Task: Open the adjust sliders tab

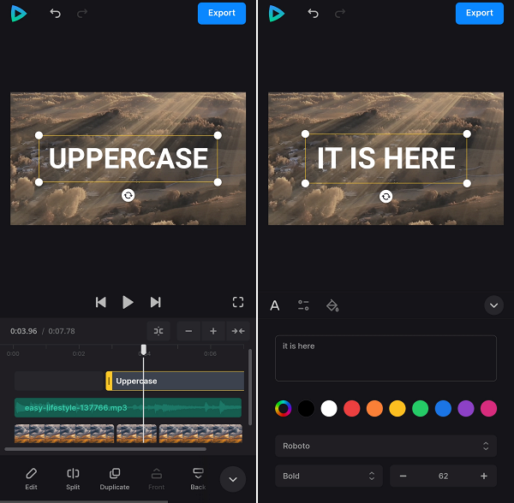Action: [x=303, y=305]
